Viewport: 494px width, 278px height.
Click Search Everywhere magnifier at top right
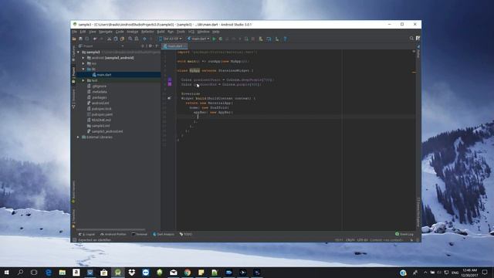pos(411,38)
